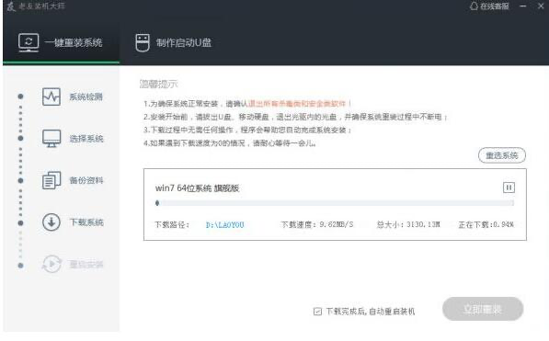Minimize the application window
Image resolution: width=549 pixels, height=341 pixels.
pyautogui.click(x=523, y=6)
